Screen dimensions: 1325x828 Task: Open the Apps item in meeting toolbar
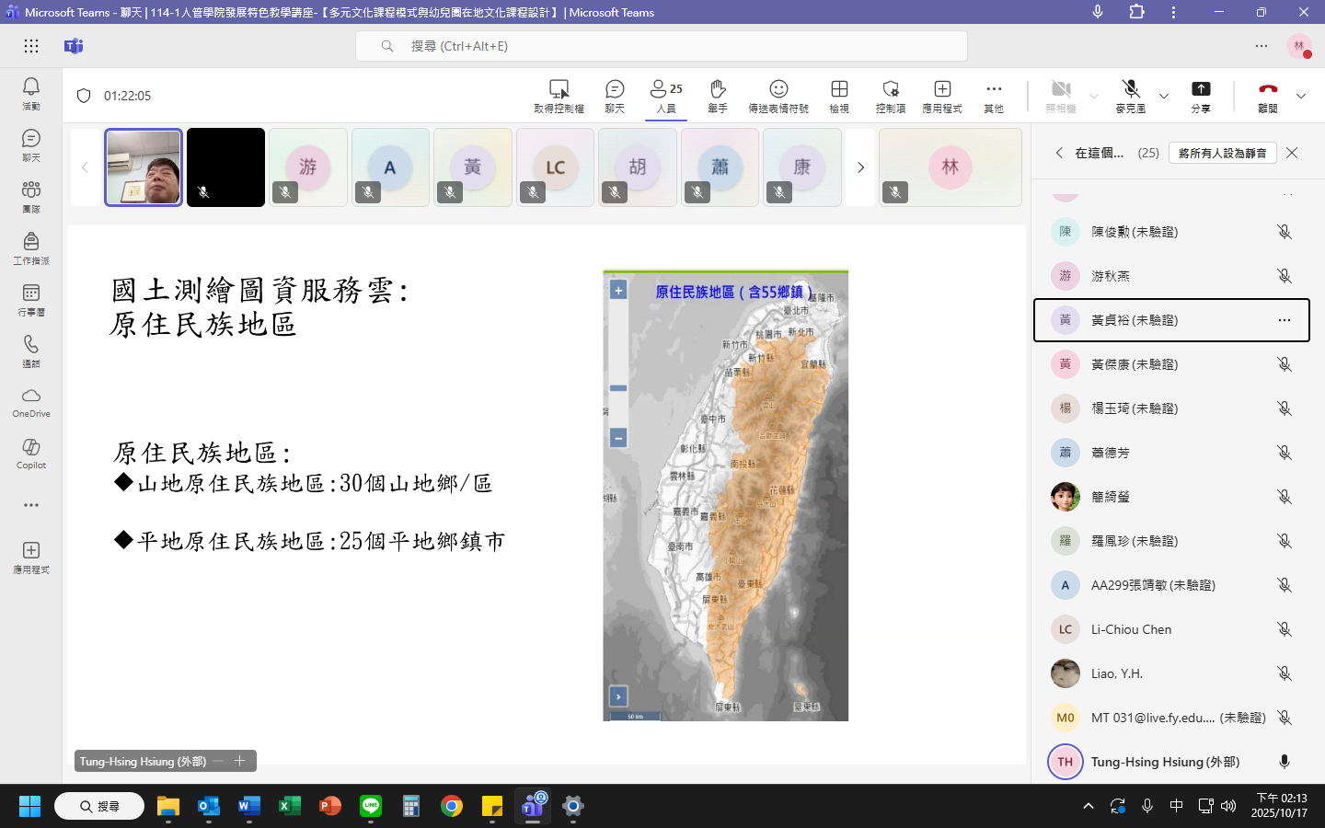942,95
